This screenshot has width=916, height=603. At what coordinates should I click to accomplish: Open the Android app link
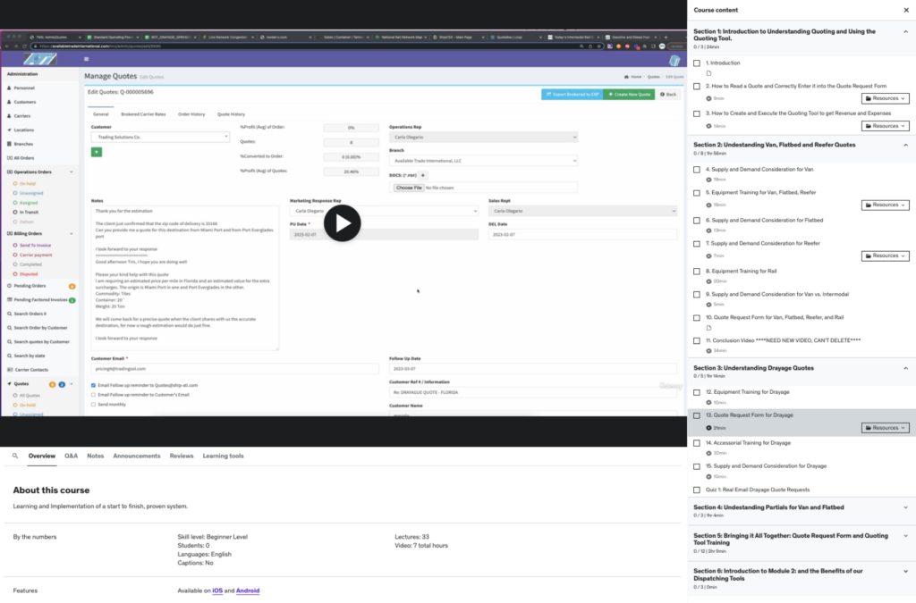tap(248, 590)
